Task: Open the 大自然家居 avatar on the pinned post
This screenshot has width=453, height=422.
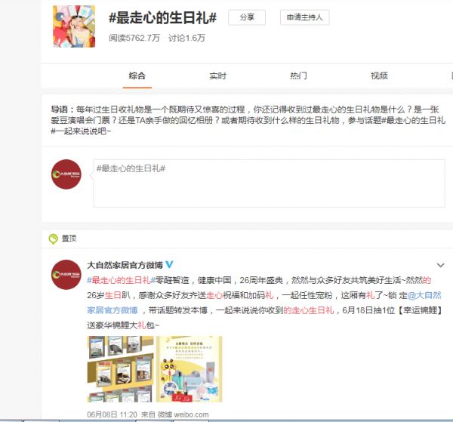Action: 66,276
